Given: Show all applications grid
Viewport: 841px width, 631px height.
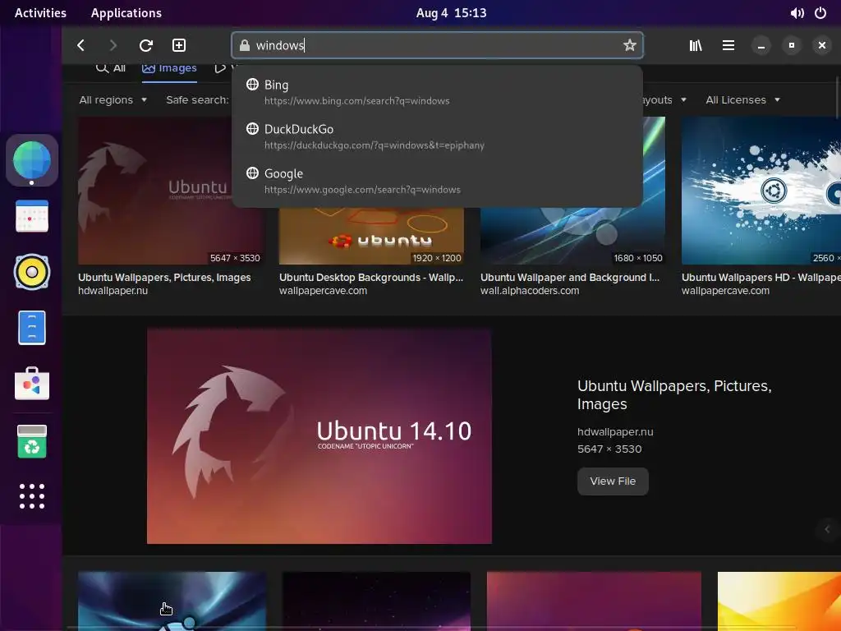Looking at the screenshot, I should [32, 496].
